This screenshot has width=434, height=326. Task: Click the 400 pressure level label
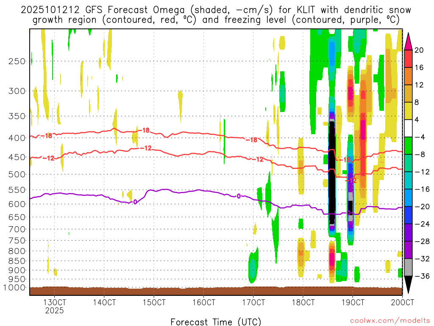17,138
